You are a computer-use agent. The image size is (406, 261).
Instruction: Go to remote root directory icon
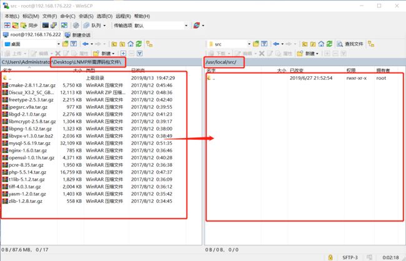click(x=313, y=44)
